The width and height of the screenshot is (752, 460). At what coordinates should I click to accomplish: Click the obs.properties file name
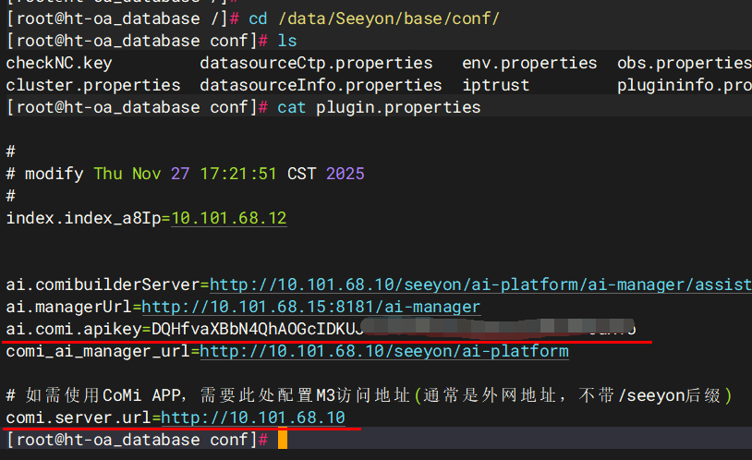click(685, 63)
